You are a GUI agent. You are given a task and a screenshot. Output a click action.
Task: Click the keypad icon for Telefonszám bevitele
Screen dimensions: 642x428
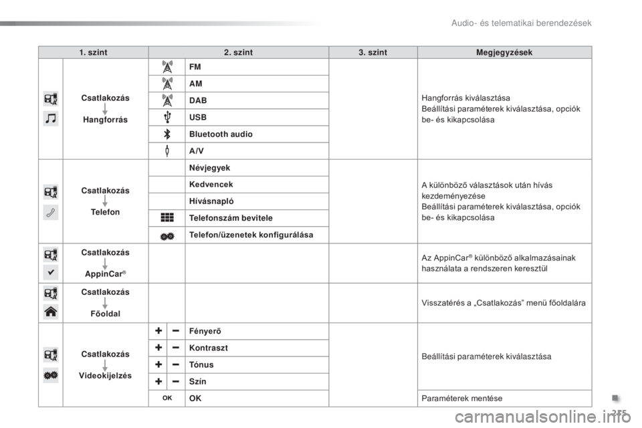pyautogui.click(x=167, y=217)
